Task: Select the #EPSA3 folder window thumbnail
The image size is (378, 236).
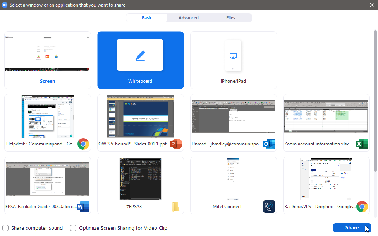Action: click(140, 179)
